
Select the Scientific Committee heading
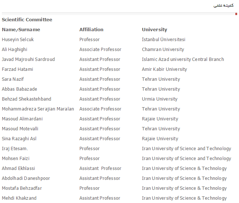point(27,19)
